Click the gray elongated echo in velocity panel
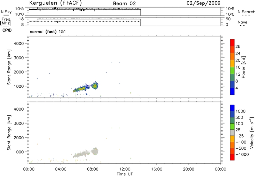The image size is (255, 176). click(x=81, y=154)
